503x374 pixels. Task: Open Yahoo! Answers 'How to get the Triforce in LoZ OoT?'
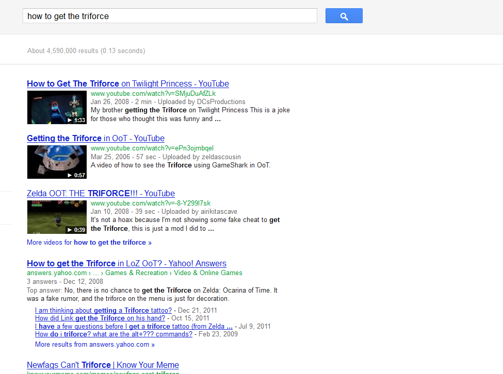126,264
